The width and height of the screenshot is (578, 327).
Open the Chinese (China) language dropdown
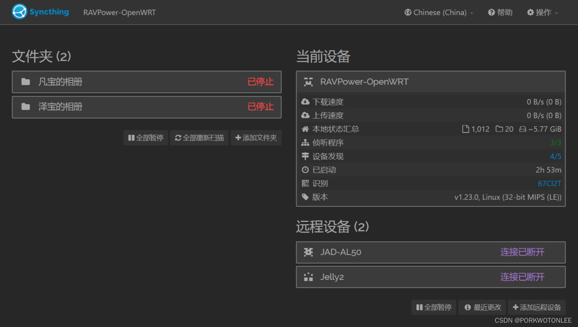(x=439, y=12)
